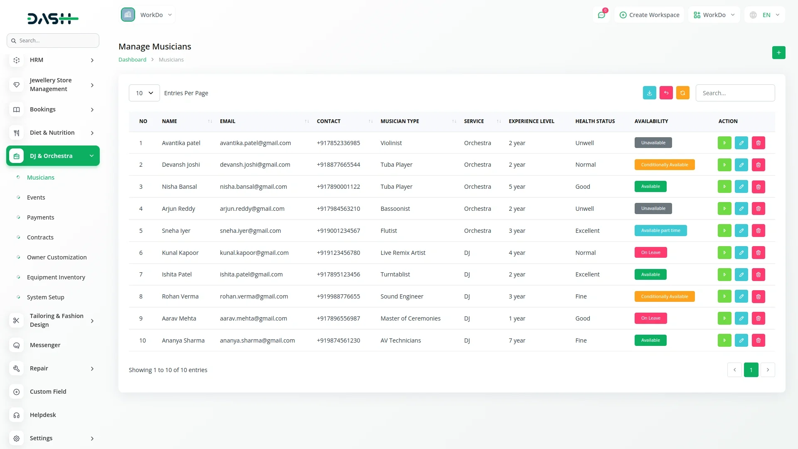Click edit pencil icon for Ananya Sharma
The image size is (798, 449).
click(x=741, y=340)
